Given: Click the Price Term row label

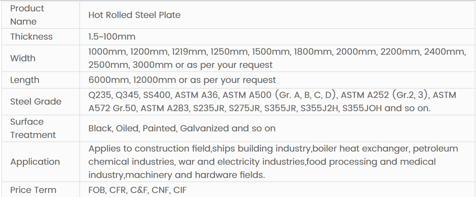Looking at the screenshot, I should tap(33, 190).
